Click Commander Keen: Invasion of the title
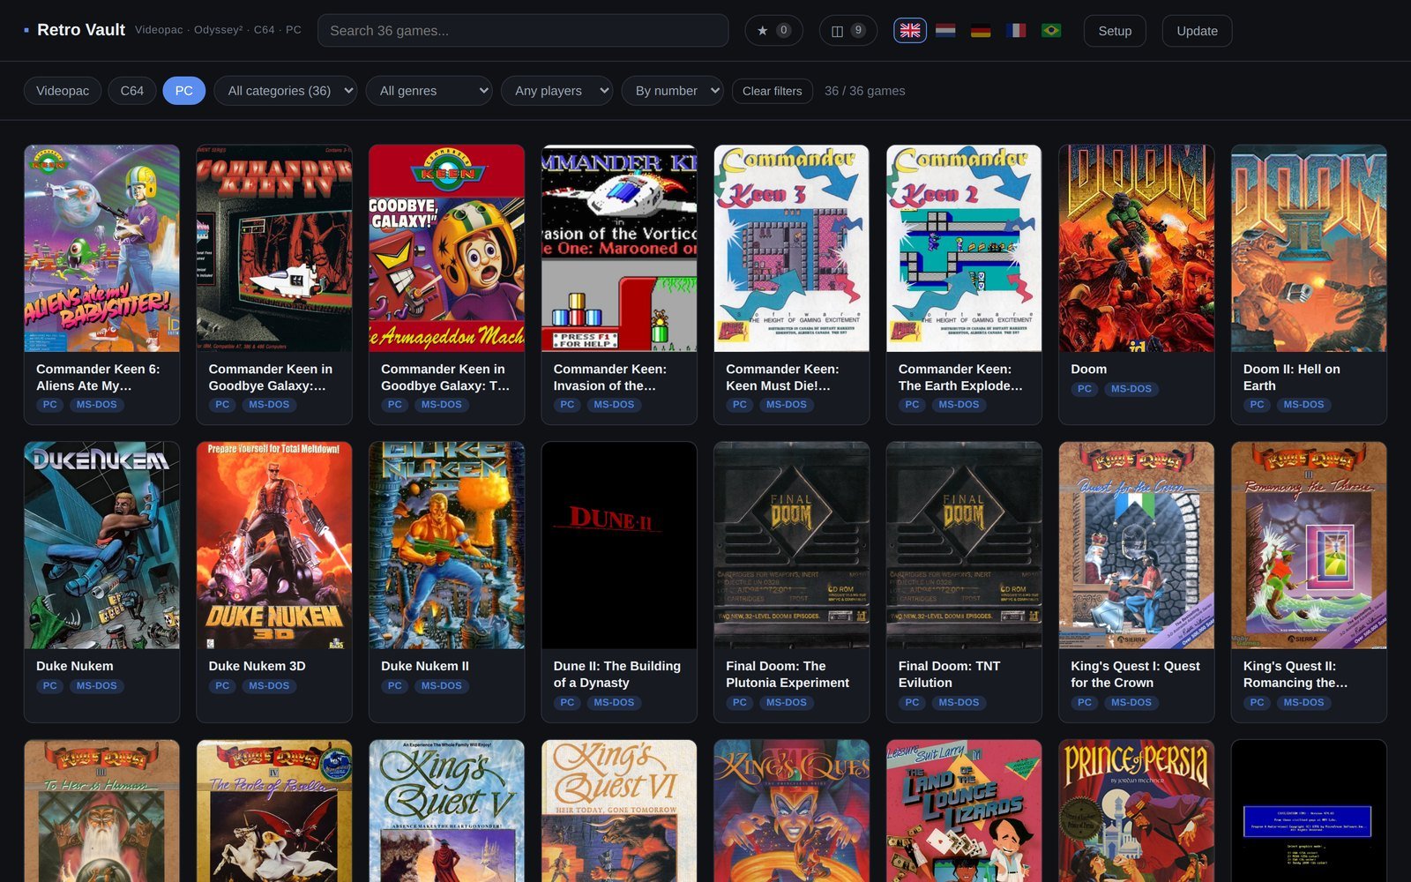 (610, 377)
